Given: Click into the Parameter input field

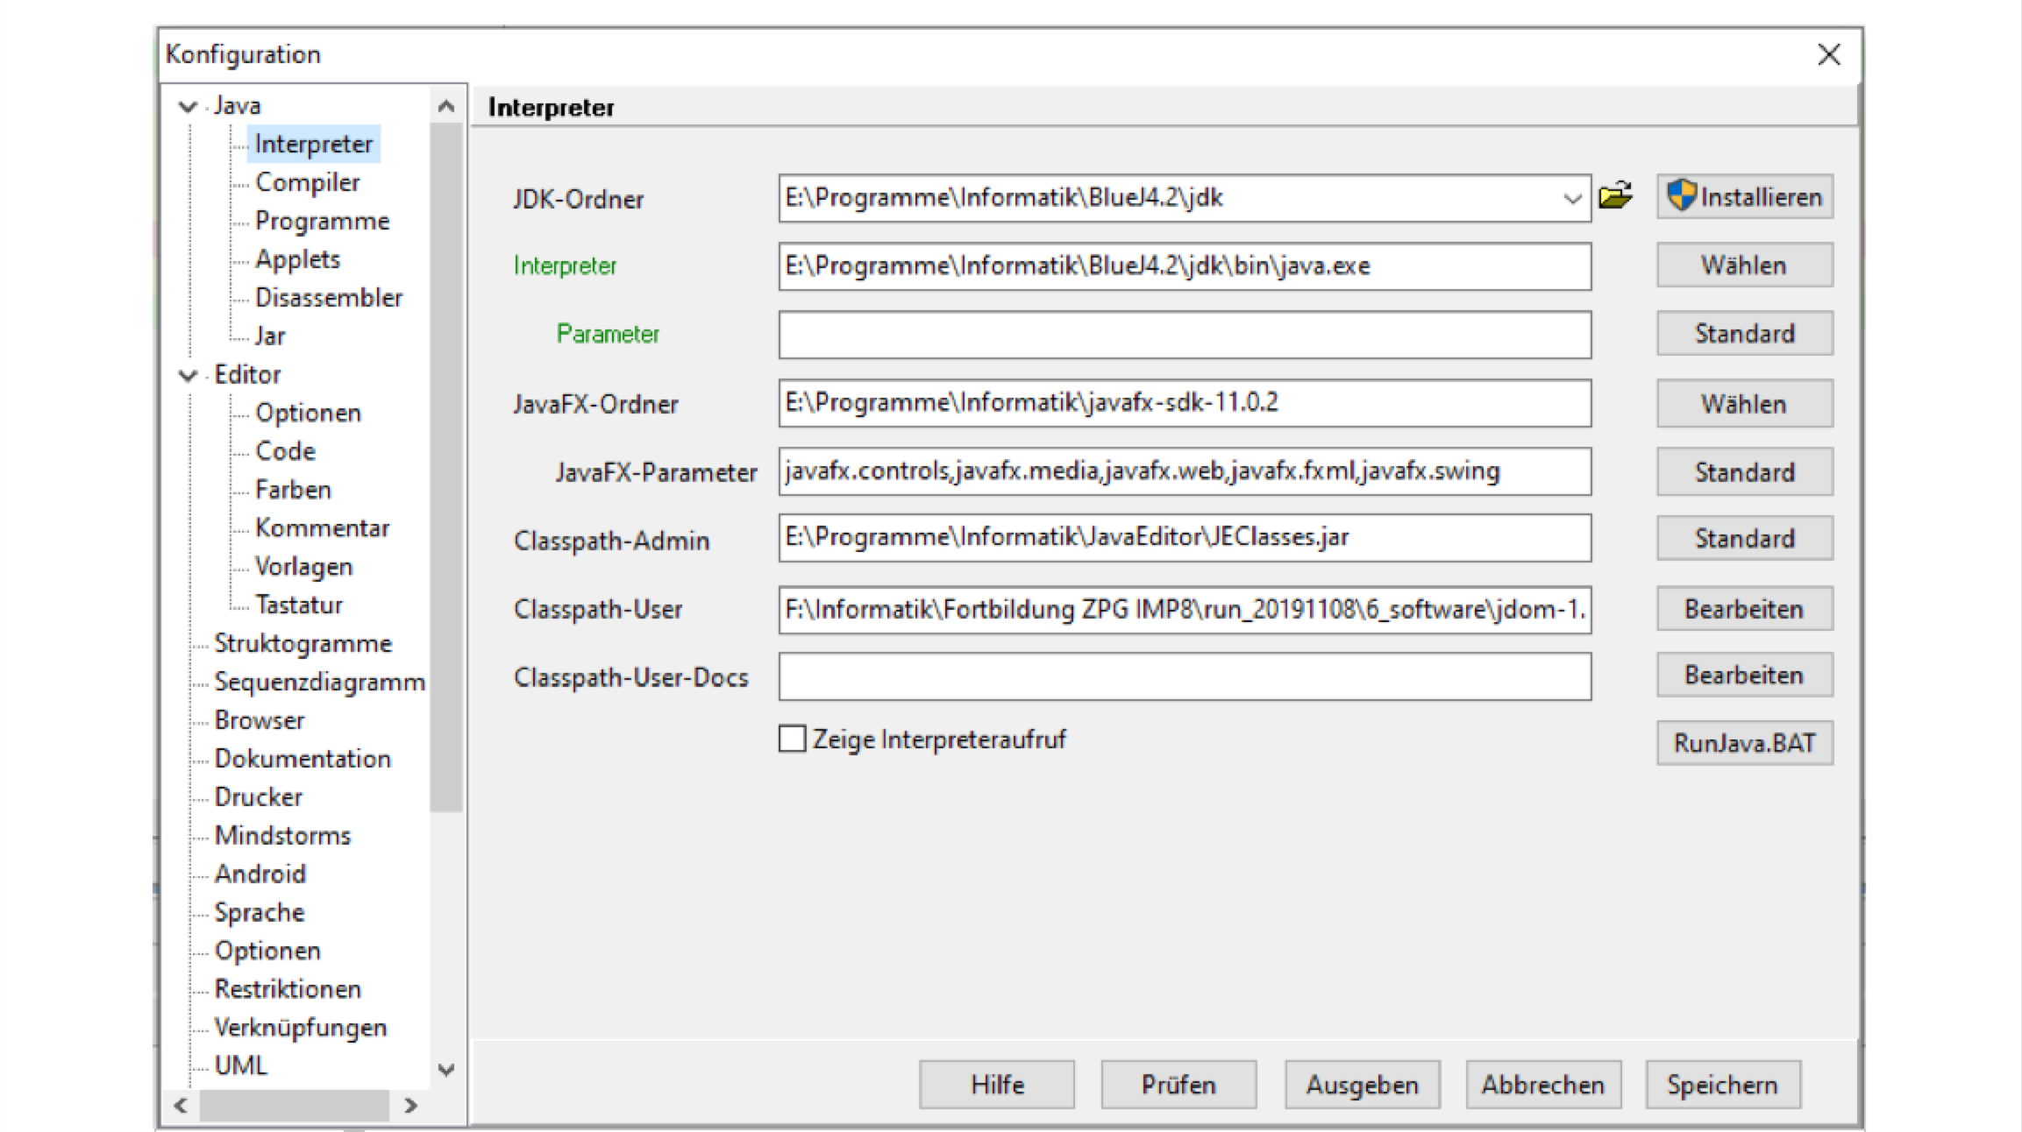Looking at the screenshot, I should pyautogui.click(x=1184, y=335).
